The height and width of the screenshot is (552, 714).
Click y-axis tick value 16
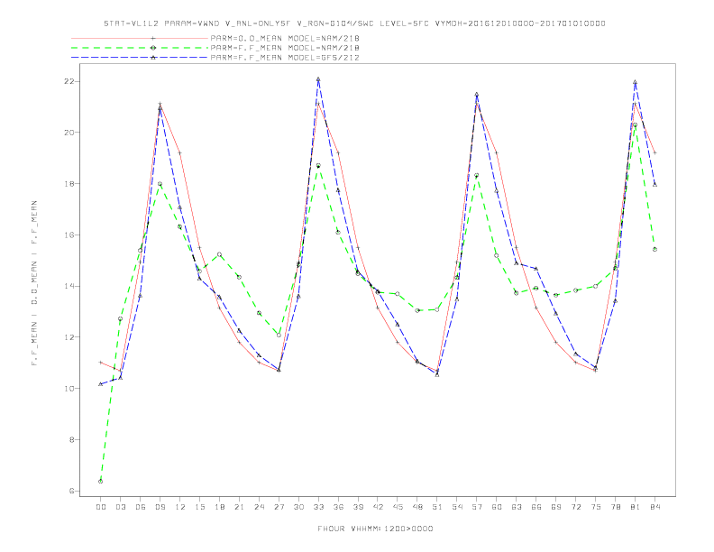(x=69, y=235)
